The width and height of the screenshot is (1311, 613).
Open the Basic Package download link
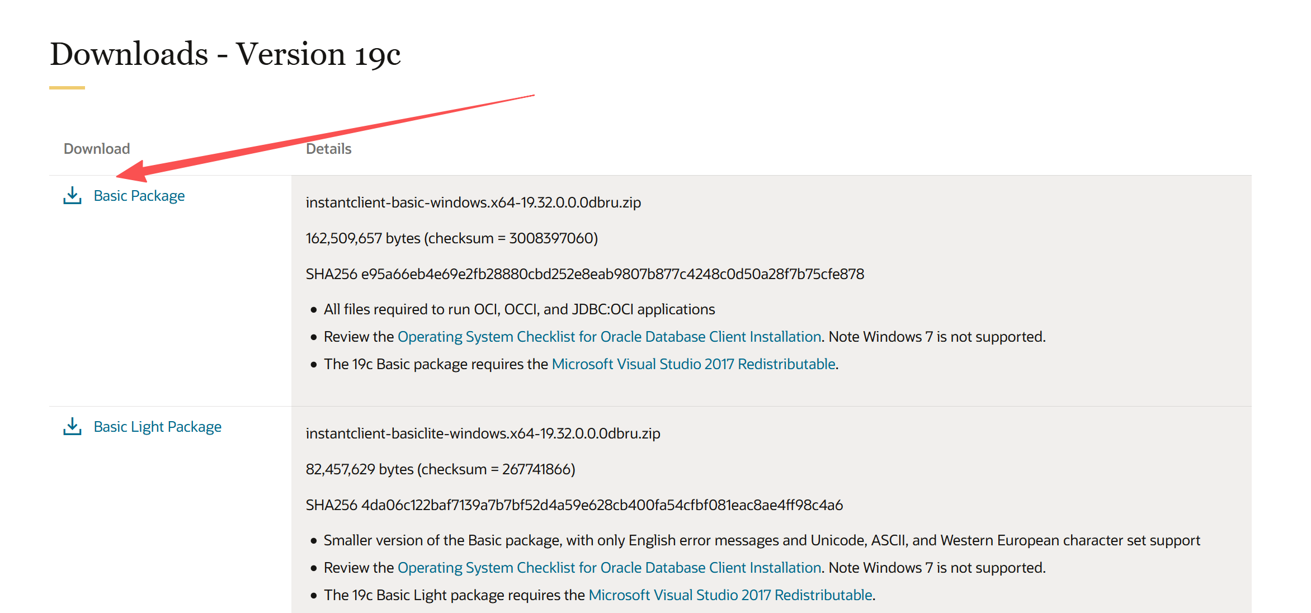[x=139, y=196]
